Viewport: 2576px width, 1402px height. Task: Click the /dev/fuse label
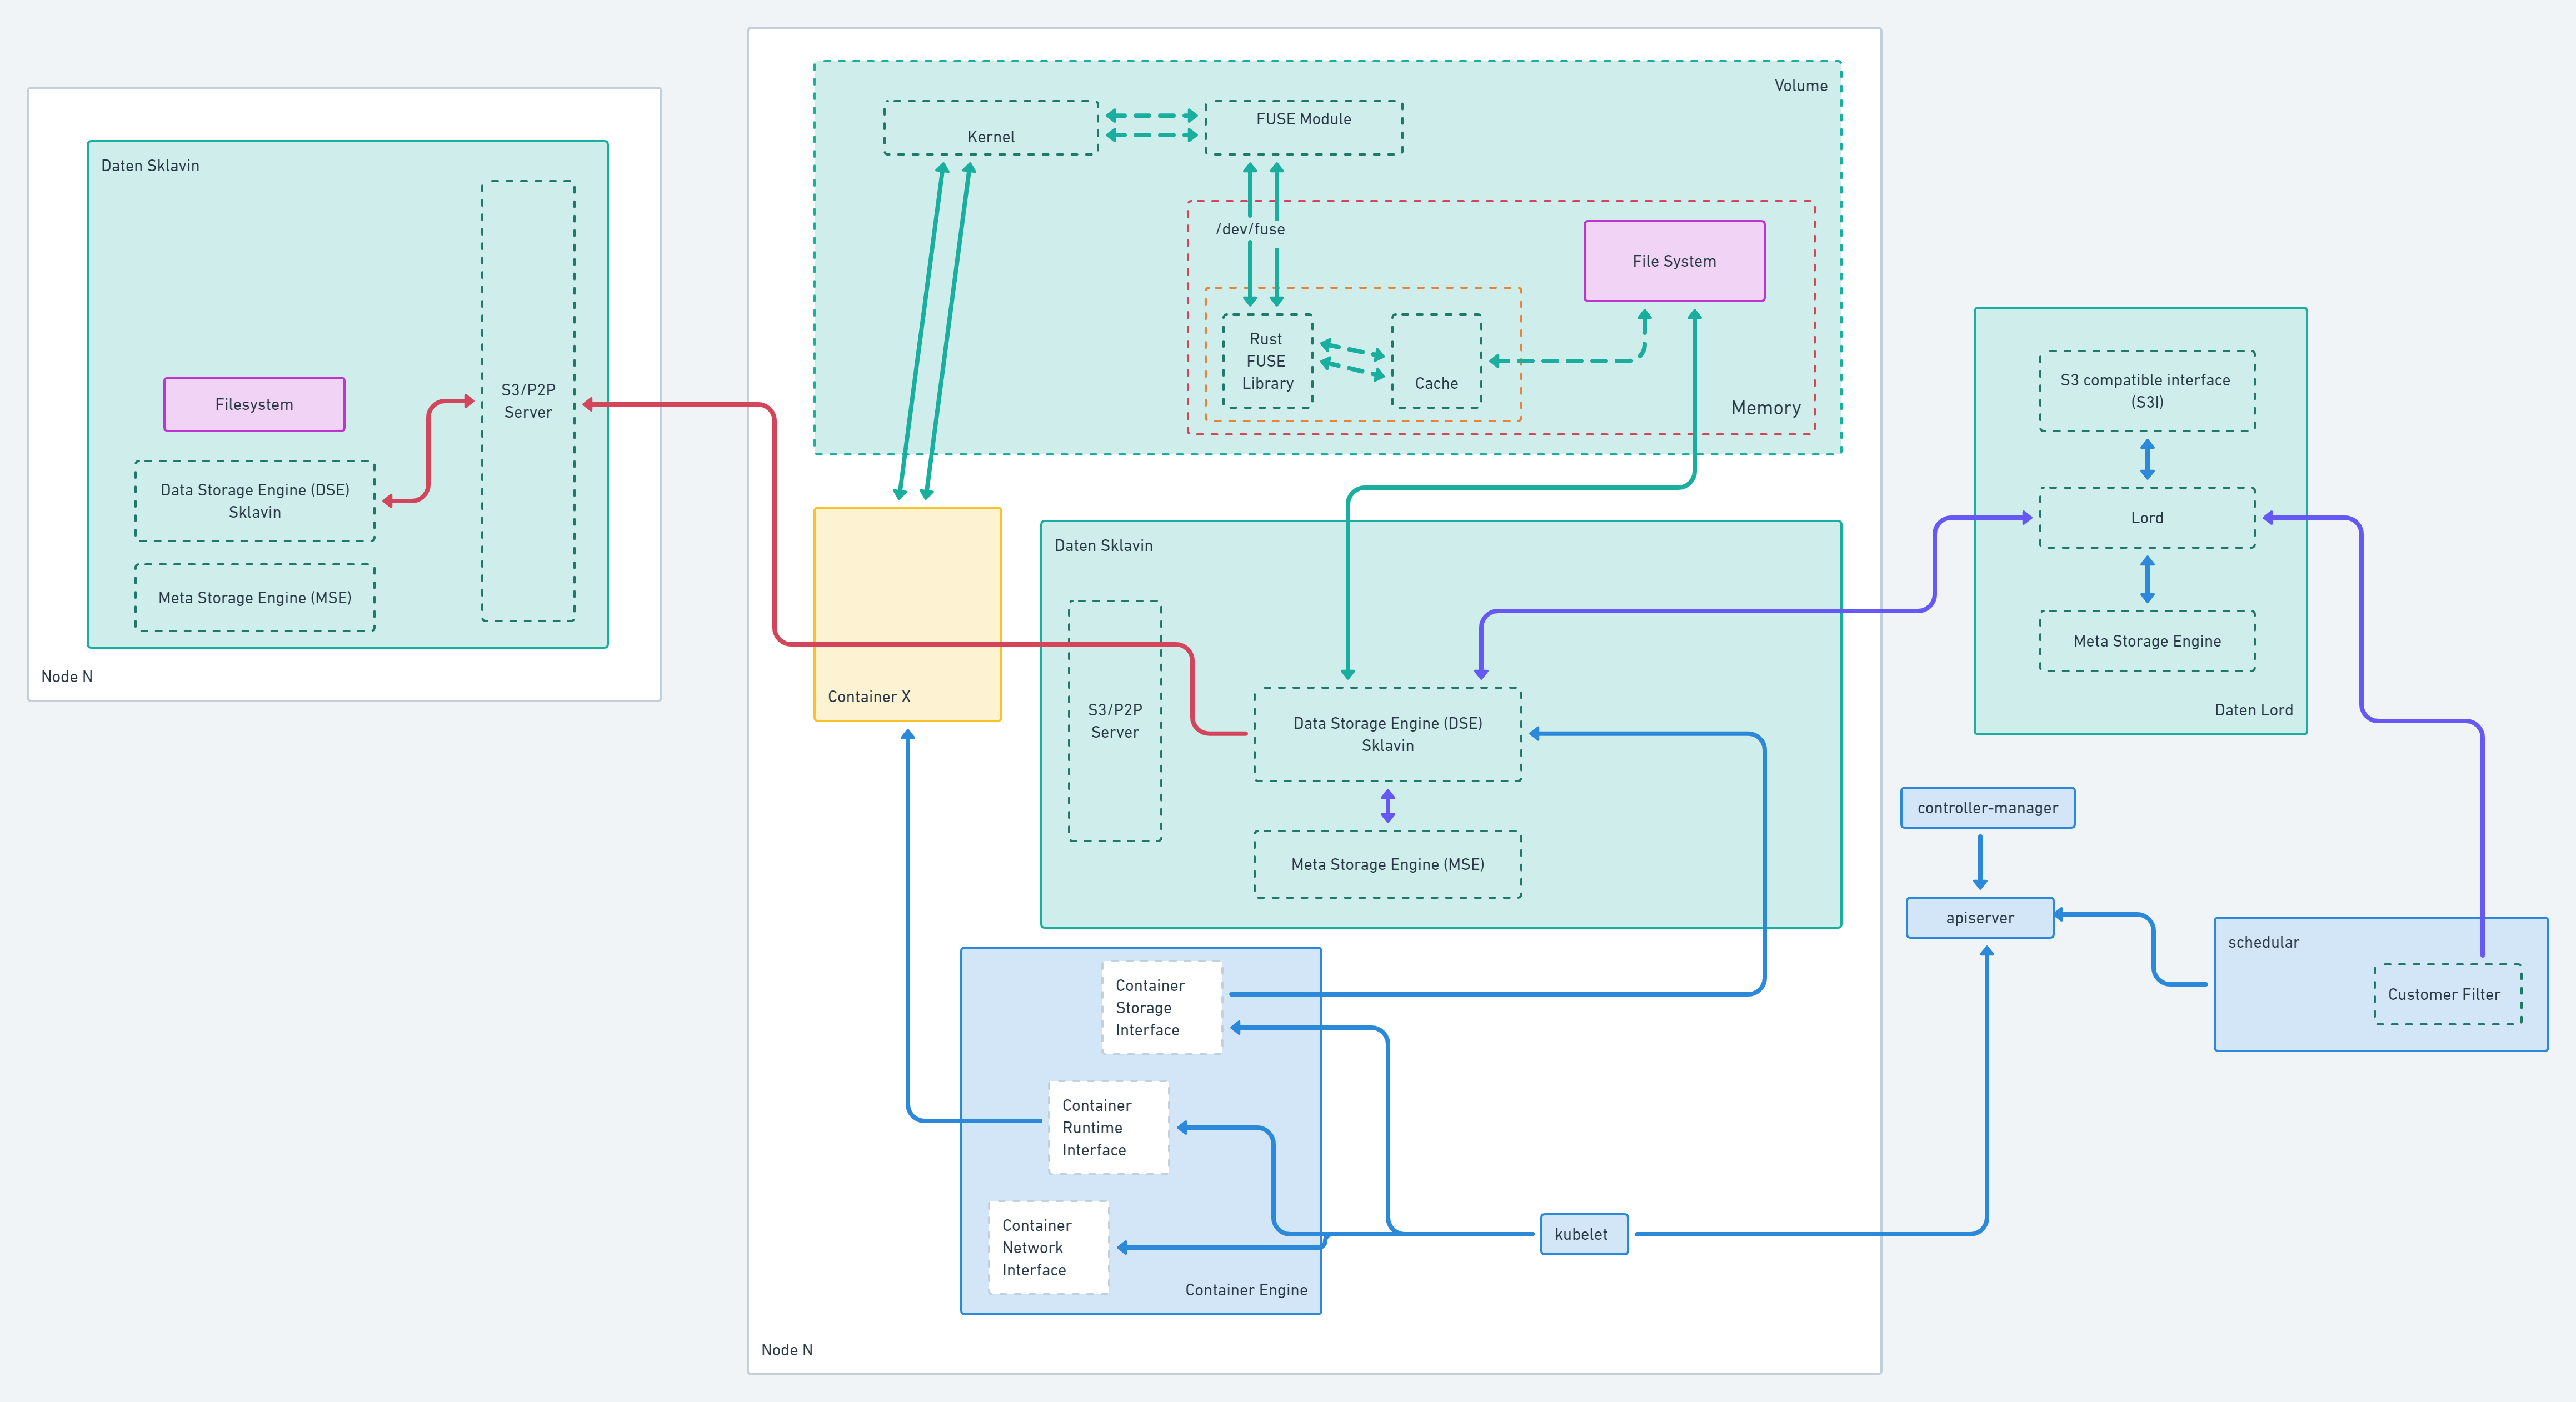[x=1250, y=229]
